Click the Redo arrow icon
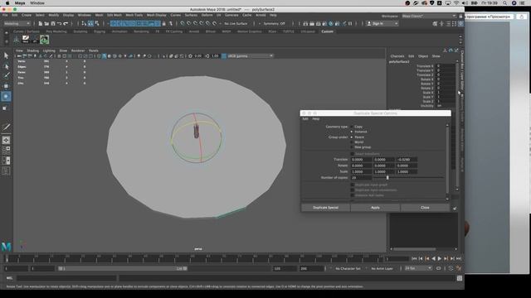Viewport: 531px width, 298px height. (x=66, y=24)
